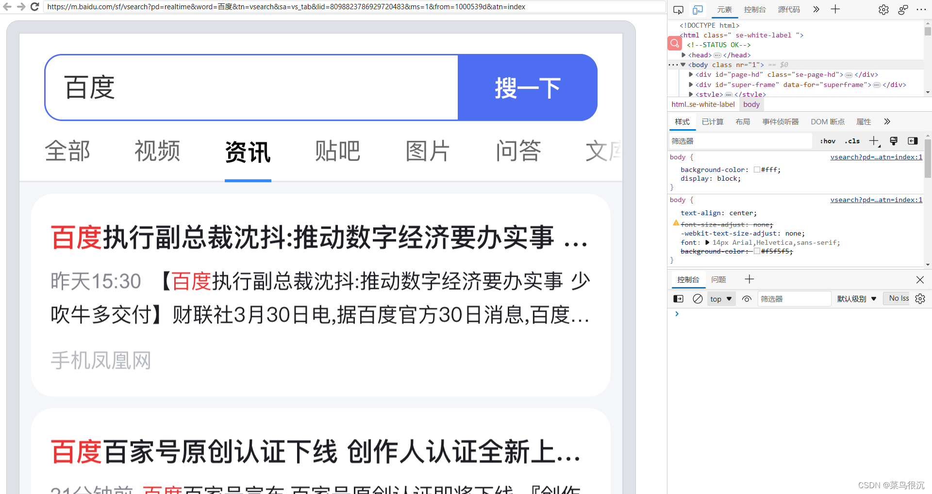Add a new DevTools tool tab
The height and width of the screenshot is (494, 932).
click(x=835, y=9)
